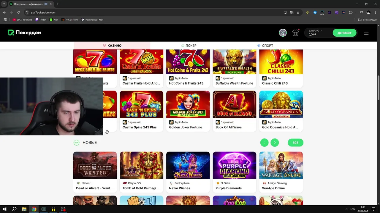Click the 'Classic Chili 243' title text
This screenshot has height=213, width=380.
[275, 83]
